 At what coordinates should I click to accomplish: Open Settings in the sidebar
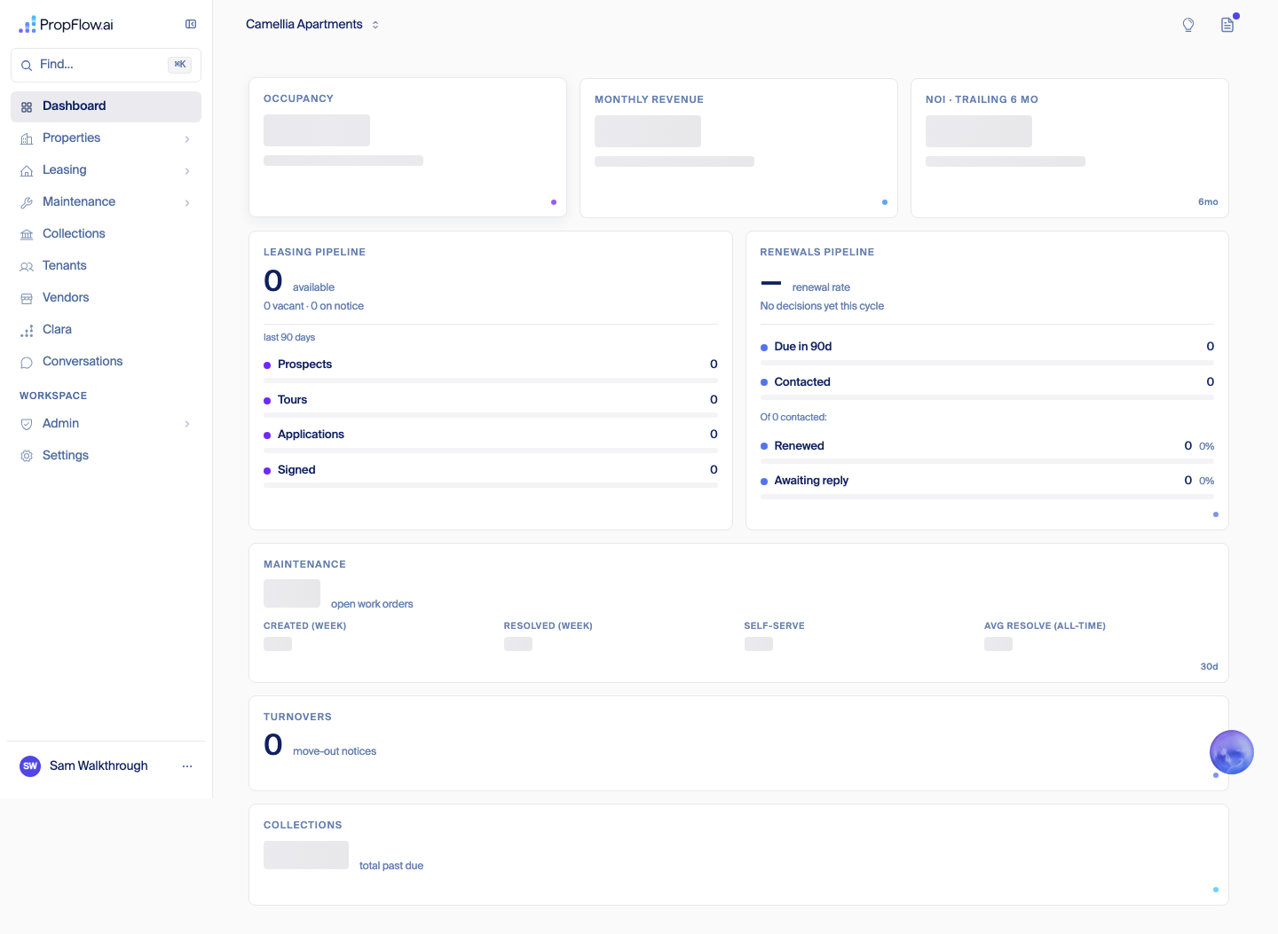point(106,456)
